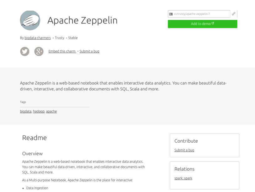The image size is (255, 192).
Task: Click the Relations panel heading
Action: [184, 169]
